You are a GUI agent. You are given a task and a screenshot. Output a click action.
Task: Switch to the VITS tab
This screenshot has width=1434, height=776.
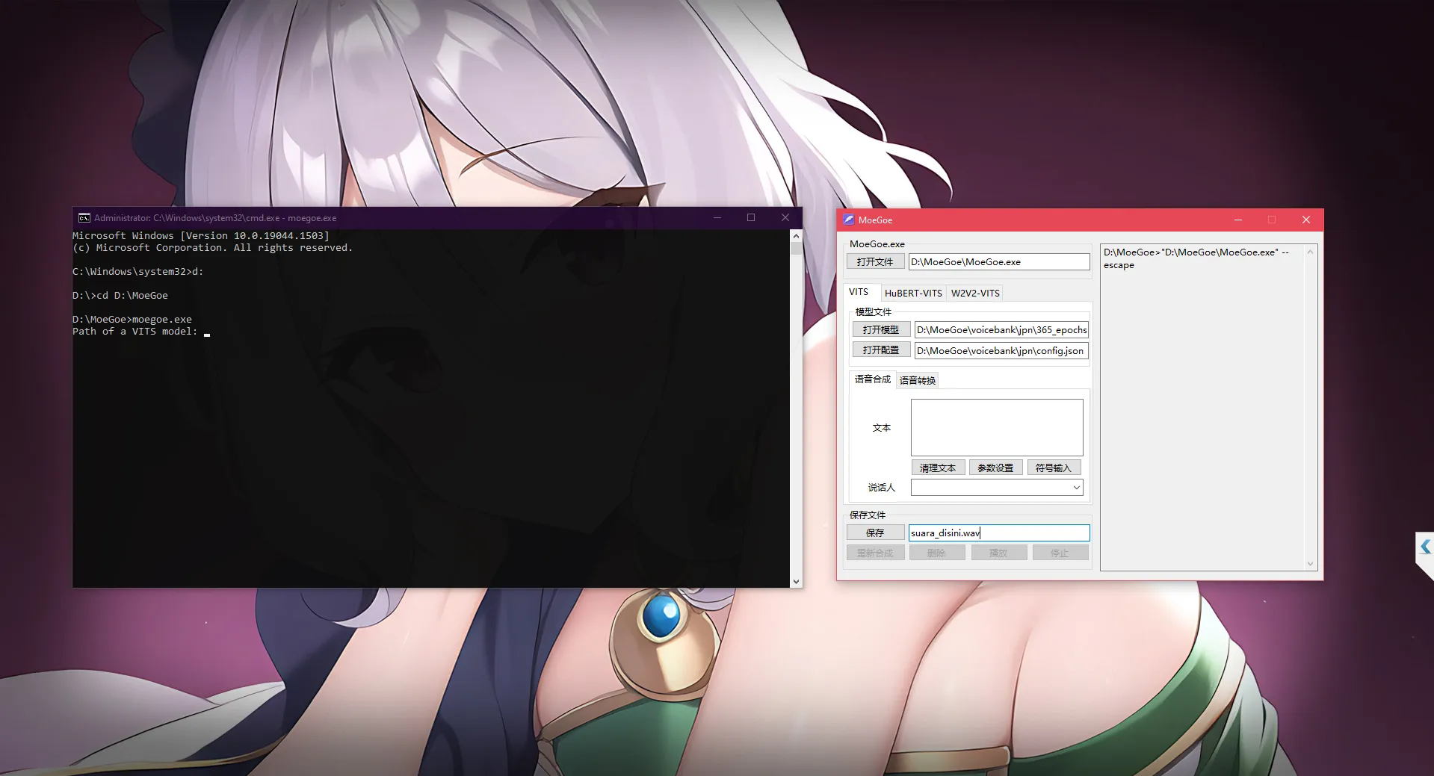click(x=859, y=292)
